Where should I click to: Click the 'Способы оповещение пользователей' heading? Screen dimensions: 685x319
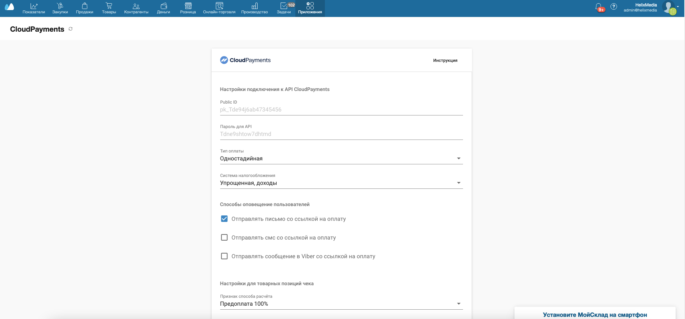264,204
